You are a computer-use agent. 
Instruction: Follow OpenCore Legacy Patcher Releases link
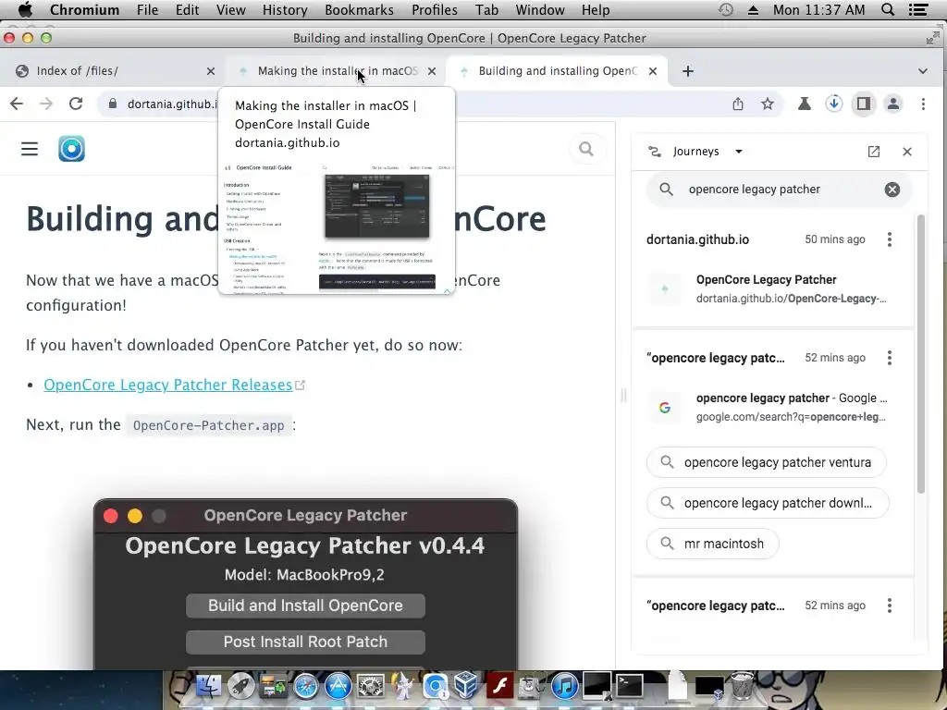168,385
